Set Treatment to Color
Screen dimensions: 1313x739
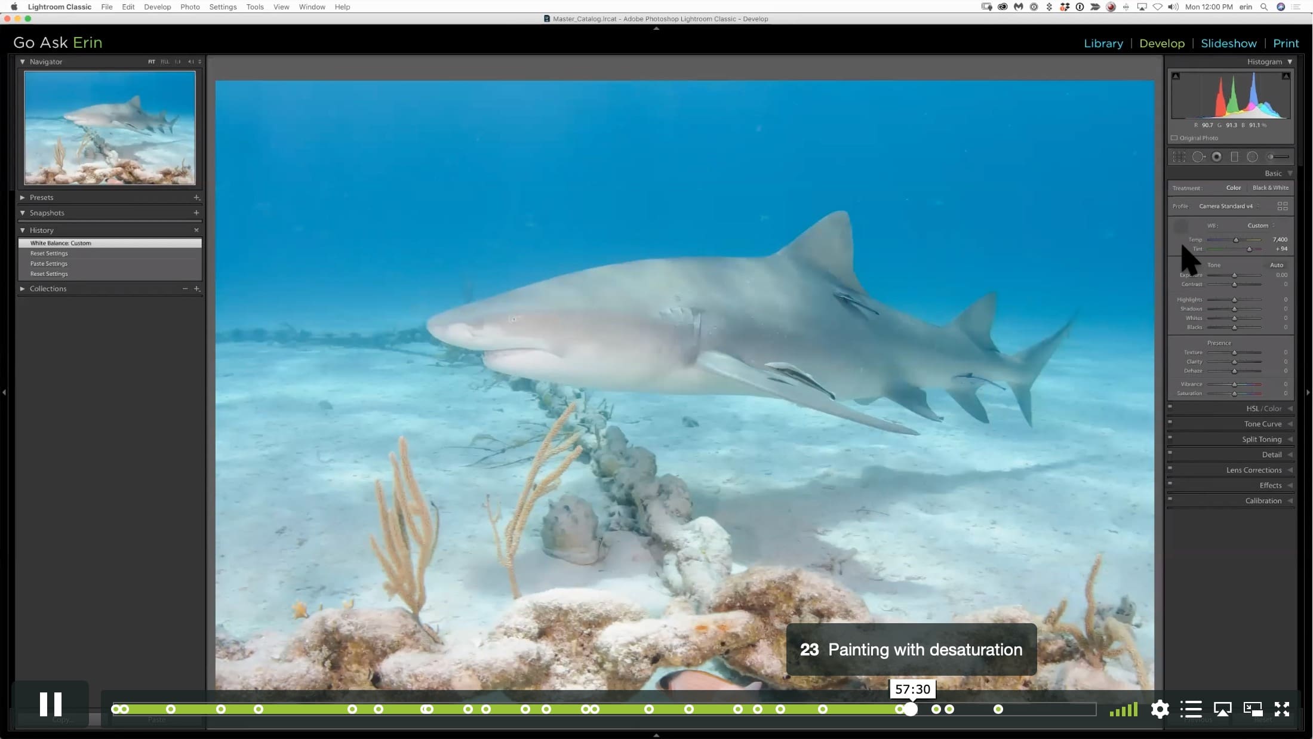pos(1234,188)
